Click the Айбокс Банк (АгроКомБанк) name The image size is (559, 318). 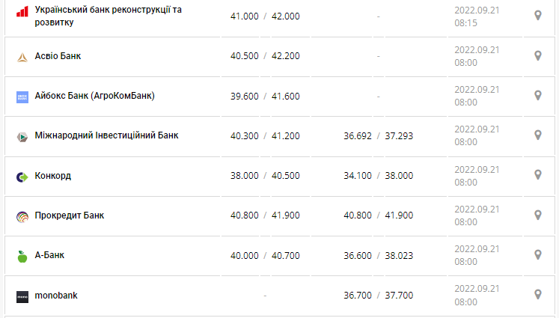pyautogui.click(x=95, y=96)
